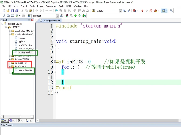The image size is (181, 135).
Task: Insert a breakpoint with the red dot icon
Action: 142,11
